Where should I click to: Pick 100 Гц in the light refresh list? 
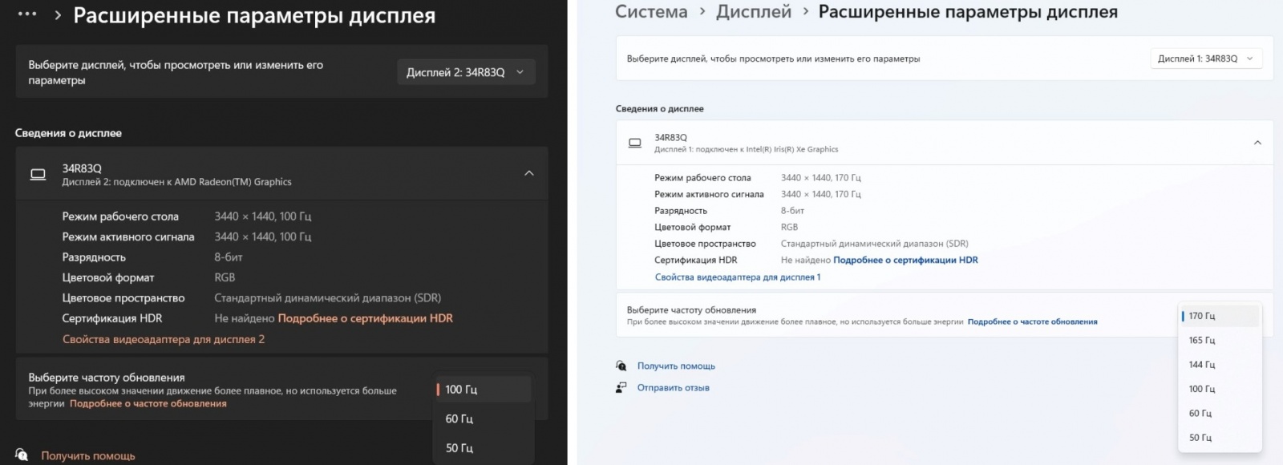click(1202, 389)
